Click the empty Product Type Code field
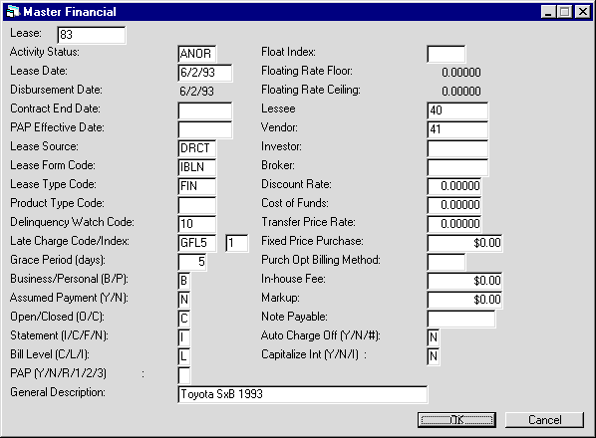This screenshot has width=596, height=438. coord(197,205)
